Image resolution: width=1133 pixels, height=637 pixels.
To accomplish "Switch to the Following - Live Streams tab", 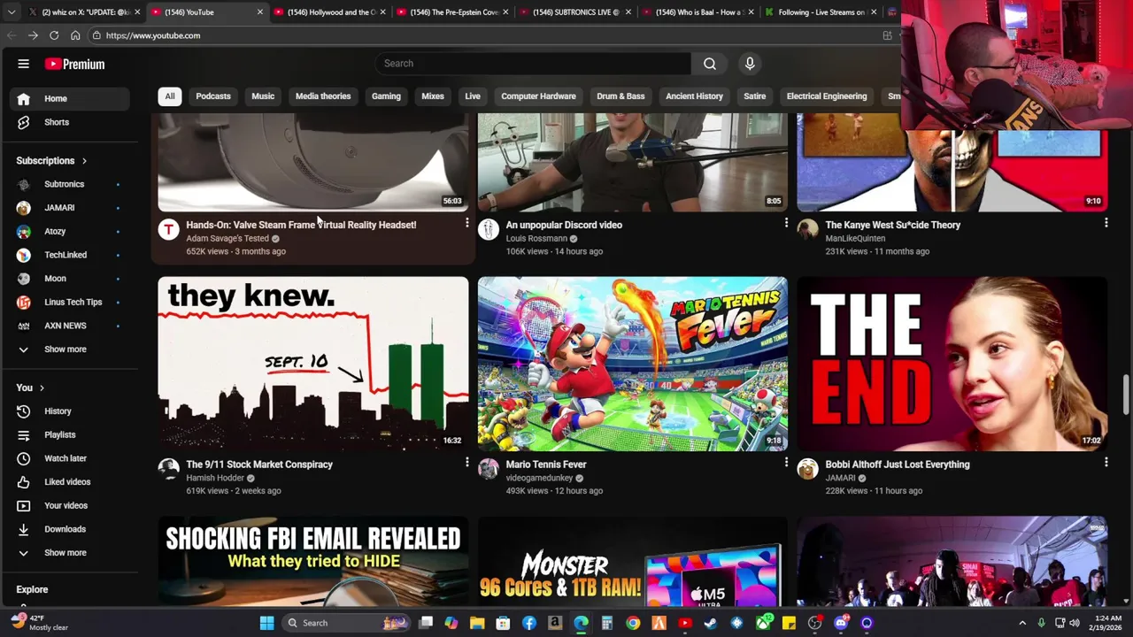I will [821, 12].
